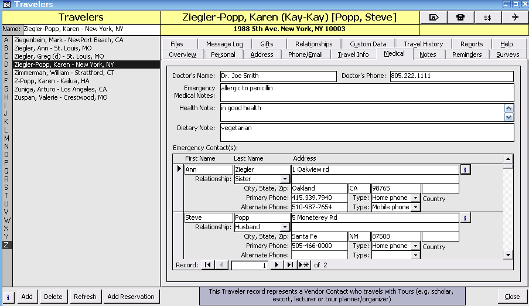Screen dimensions: 529x306
Task: Open Steve's Husband relationship dropdown
Action: coord(285,227)
